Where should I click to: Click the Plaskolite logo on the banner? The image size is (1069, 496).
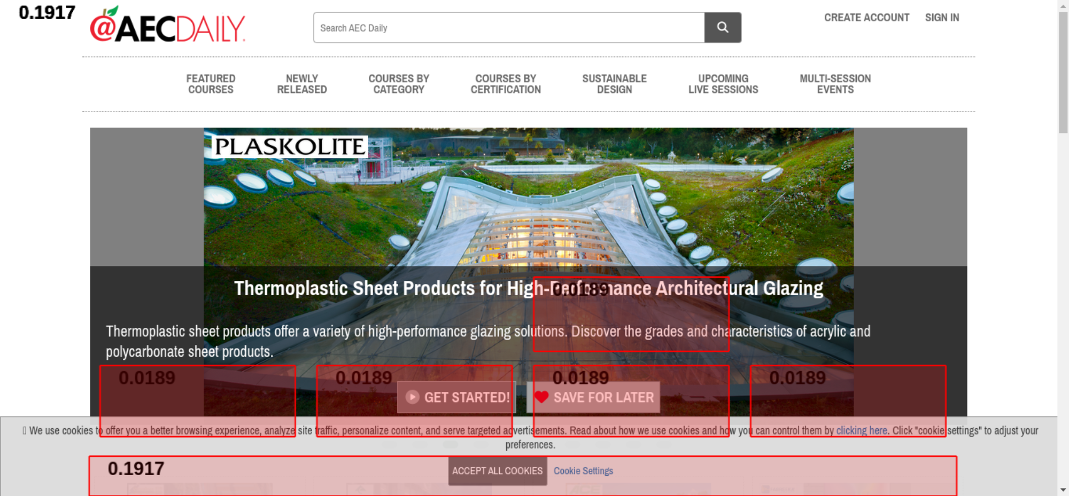290,146
